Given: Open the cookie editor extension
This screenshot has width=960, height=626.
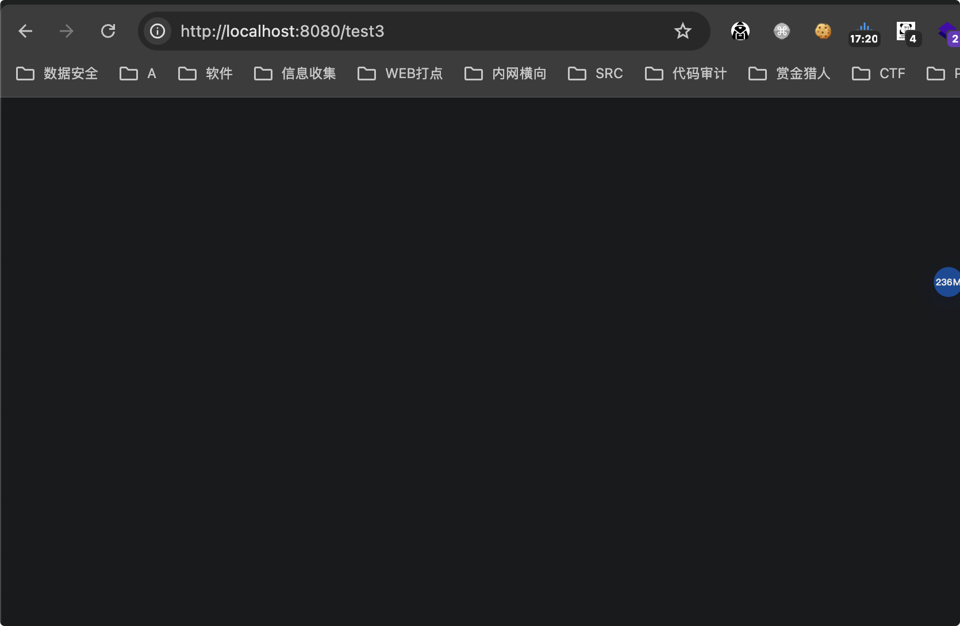Looking at the screenshot, I should 823,31.
